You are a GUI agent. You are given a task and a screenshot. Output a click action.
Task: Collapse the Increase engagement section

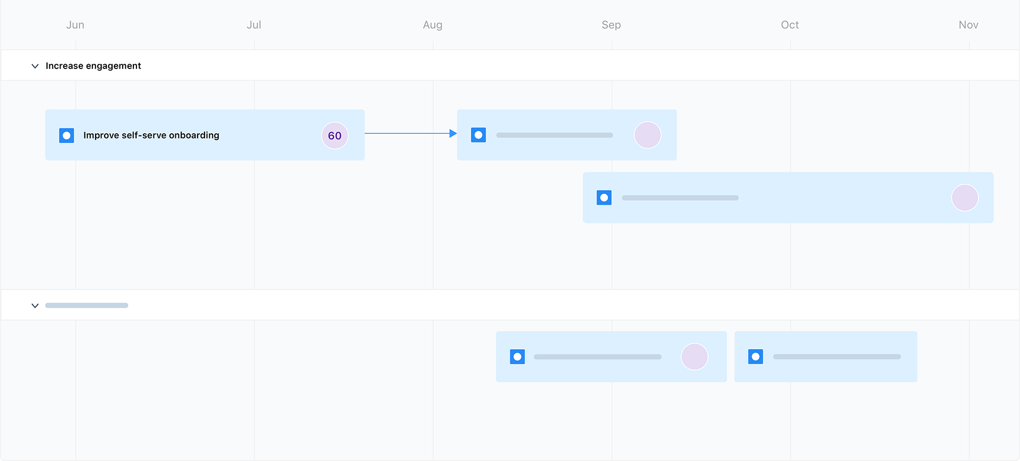[x=35, y=65]
